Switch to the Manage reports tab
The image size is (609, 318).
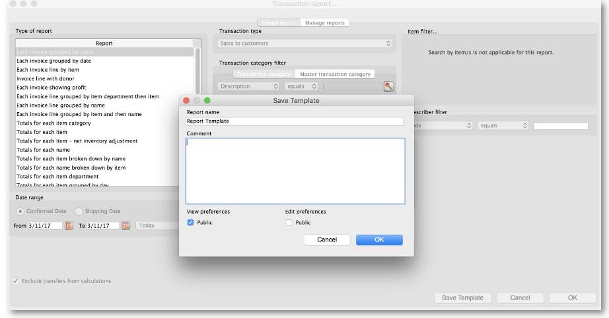click(x=324, y=23)
